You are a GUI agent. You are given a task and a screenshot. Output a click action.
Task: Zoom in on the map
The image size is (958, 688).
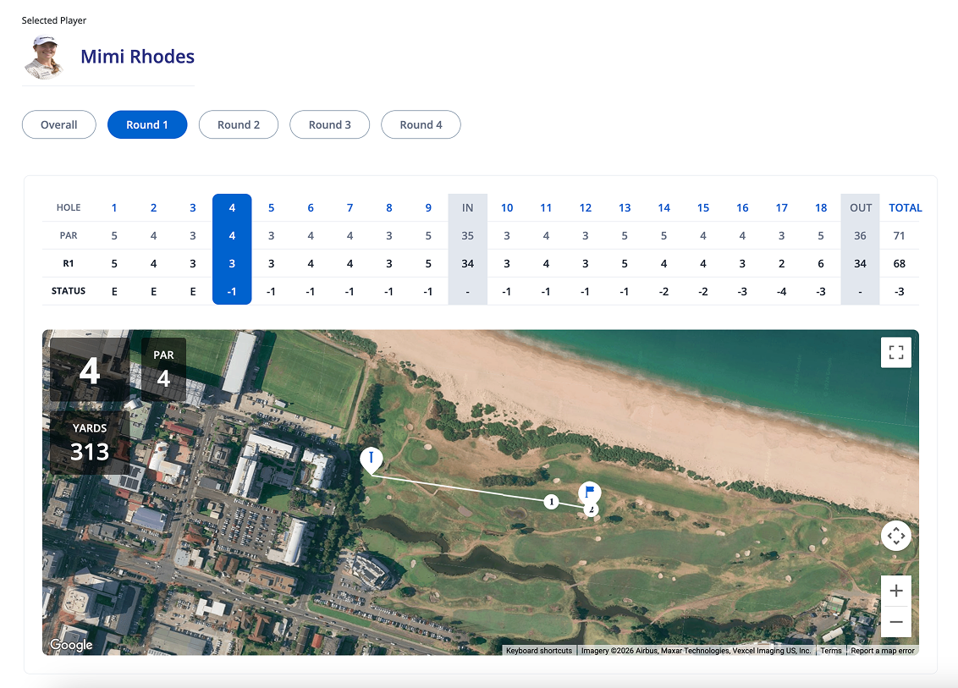(x=895, y=591)
